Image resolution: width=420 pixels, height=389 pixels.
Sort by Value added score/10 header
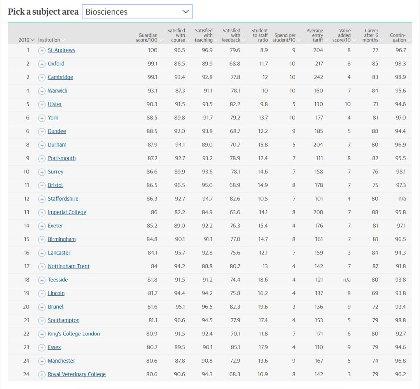(344, 35)
